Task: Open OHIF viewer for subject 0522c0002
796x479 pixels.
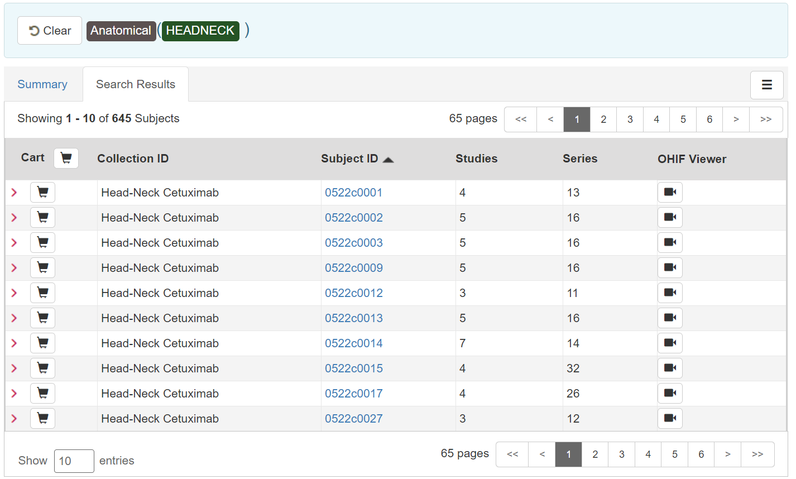Action: (x=670, y=218)
